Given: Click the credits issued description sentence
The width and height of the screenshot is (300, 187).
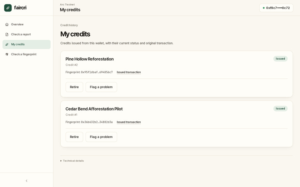Looking at the screenshot, I should click(117, 43).
